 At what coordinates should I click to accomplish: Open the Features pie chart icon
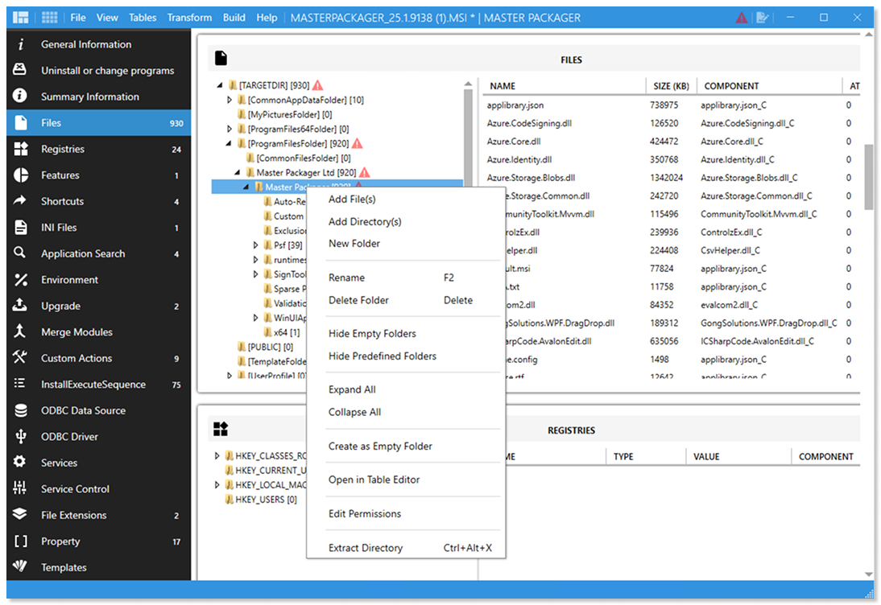pos(22,175)
